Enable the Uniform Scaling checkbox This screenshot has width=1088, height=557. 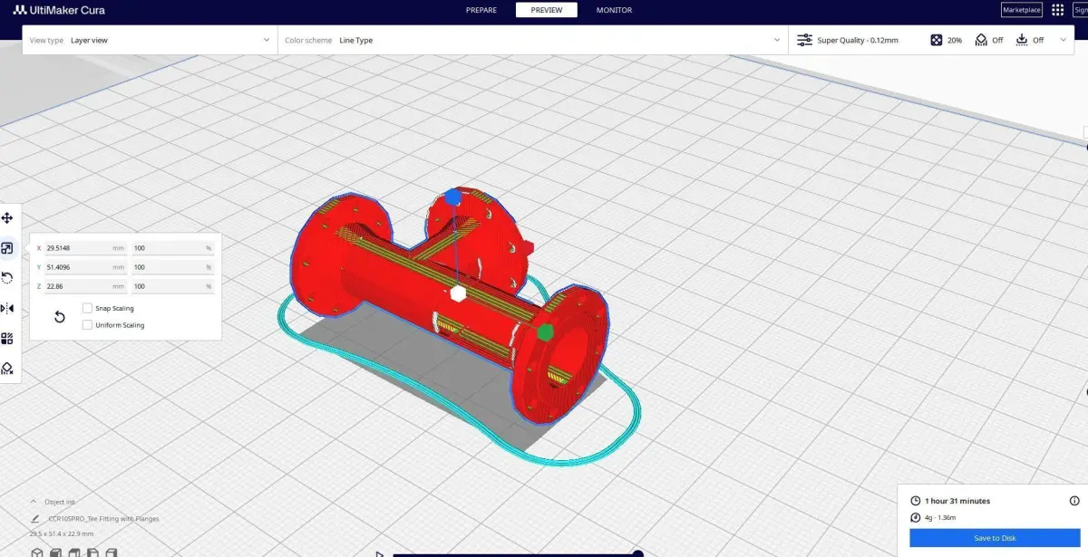pyautogui.click(x=87, y=324)
